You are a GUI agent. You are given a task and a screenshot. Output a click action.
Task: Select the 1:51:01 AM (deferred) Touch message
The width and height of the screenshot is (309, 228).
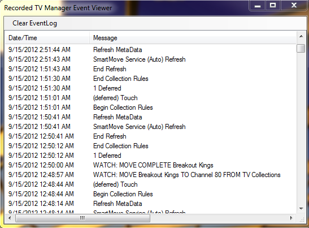pos(115,98)
